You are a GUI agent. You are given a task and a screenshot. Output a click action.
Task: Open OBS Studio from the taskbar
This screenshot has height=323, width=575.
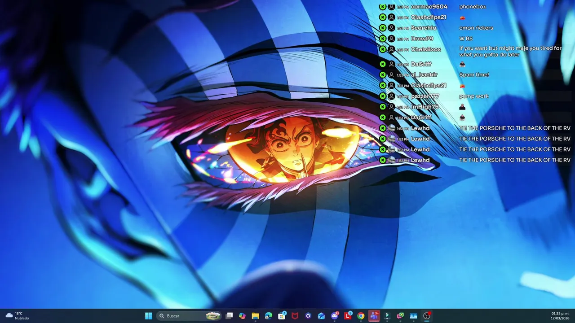[x=427, y=316]
